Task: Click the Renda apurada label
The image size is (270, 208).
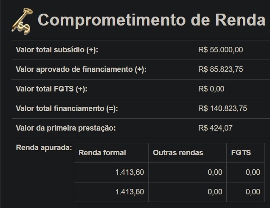Action: point(44,148)
